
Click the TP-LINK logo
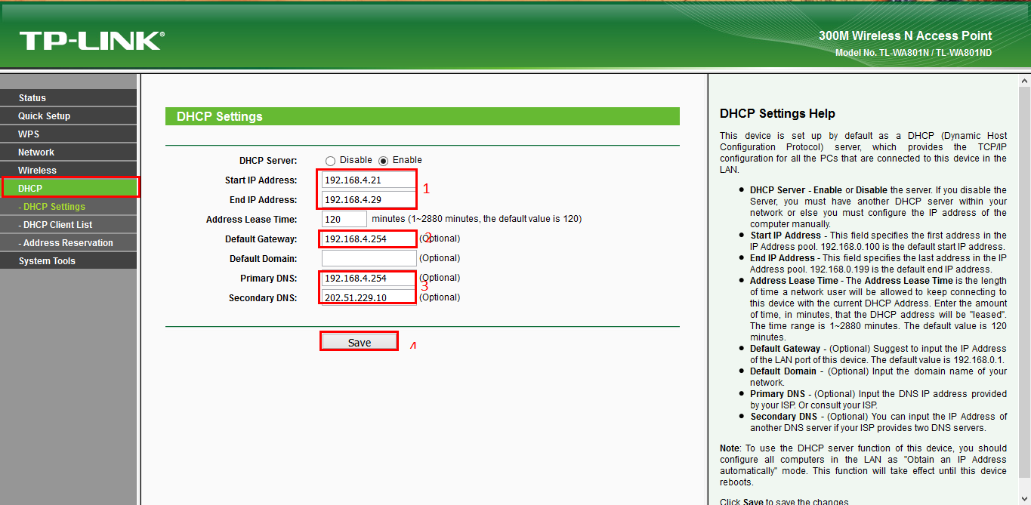[x=91, y=41]
